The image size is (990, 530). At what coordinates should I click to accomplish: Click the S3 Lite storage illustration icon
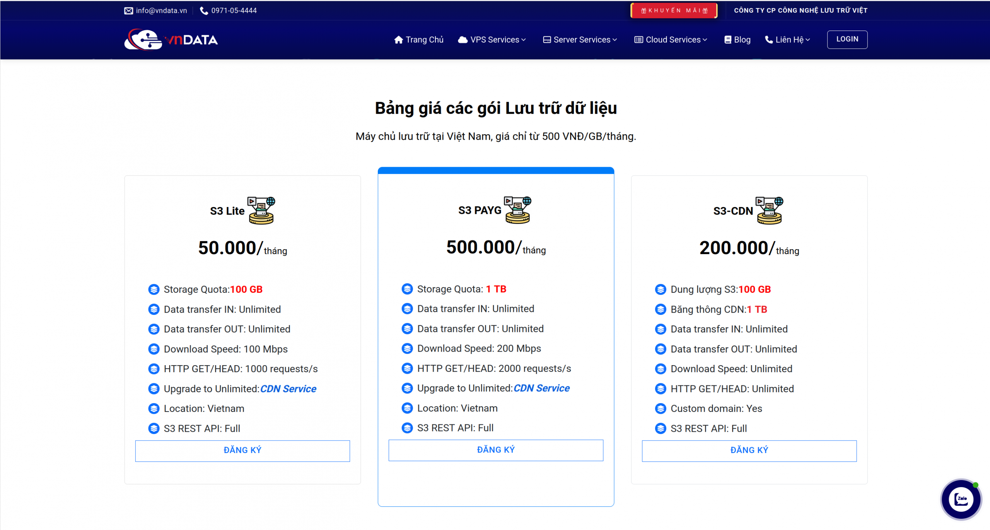(x=261, y=210)
